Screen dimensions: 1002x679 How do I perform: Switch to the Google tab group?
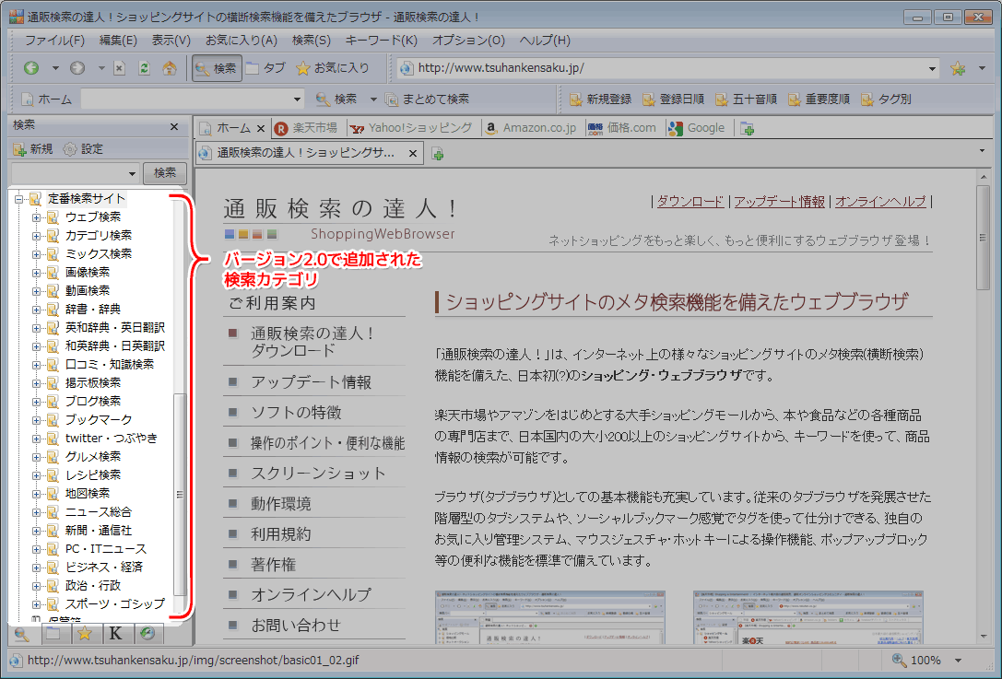coord(697,128)
